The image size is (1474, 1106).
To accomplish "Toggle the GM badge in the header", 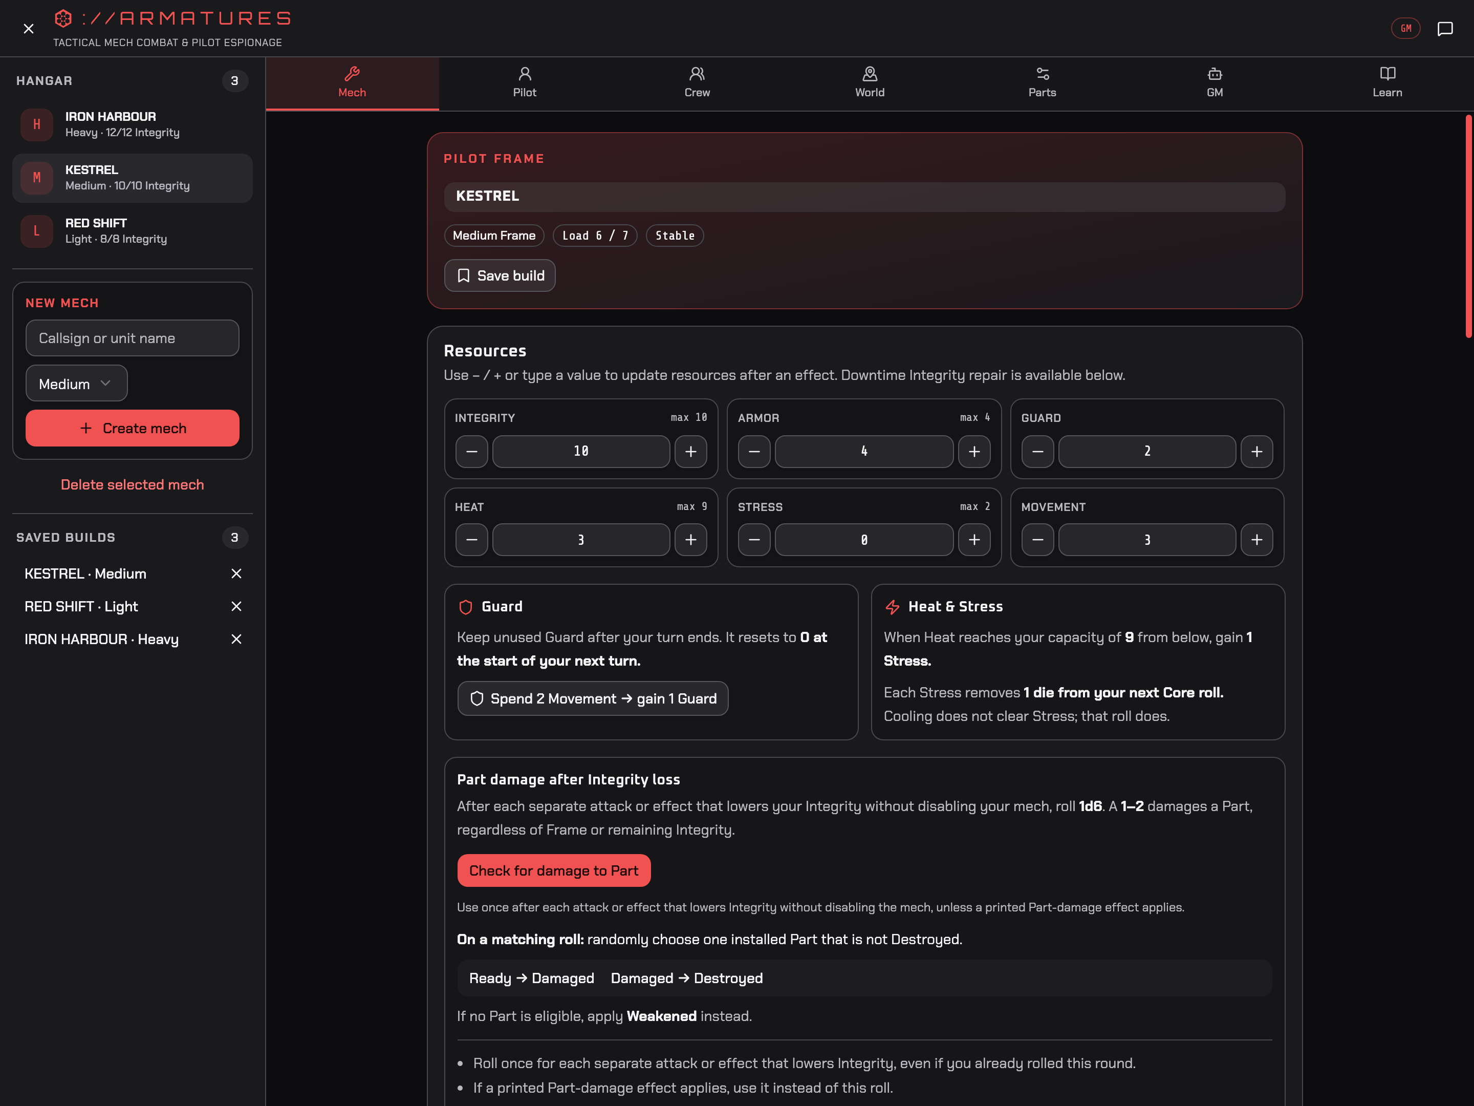I will pos(1405,29).
